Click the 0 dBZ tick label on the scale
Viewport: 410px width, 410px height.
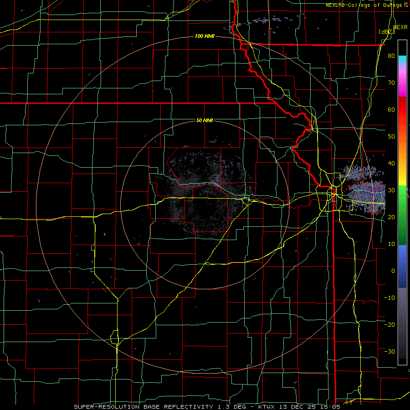click(x=393, y=271)
